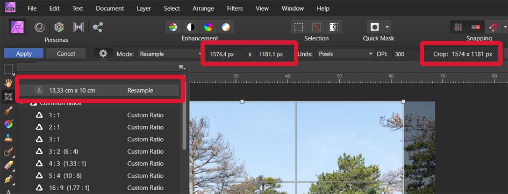Screen dimensions: 508x194
Task: Click the top-center crop handle
Action: coord(242,102)
